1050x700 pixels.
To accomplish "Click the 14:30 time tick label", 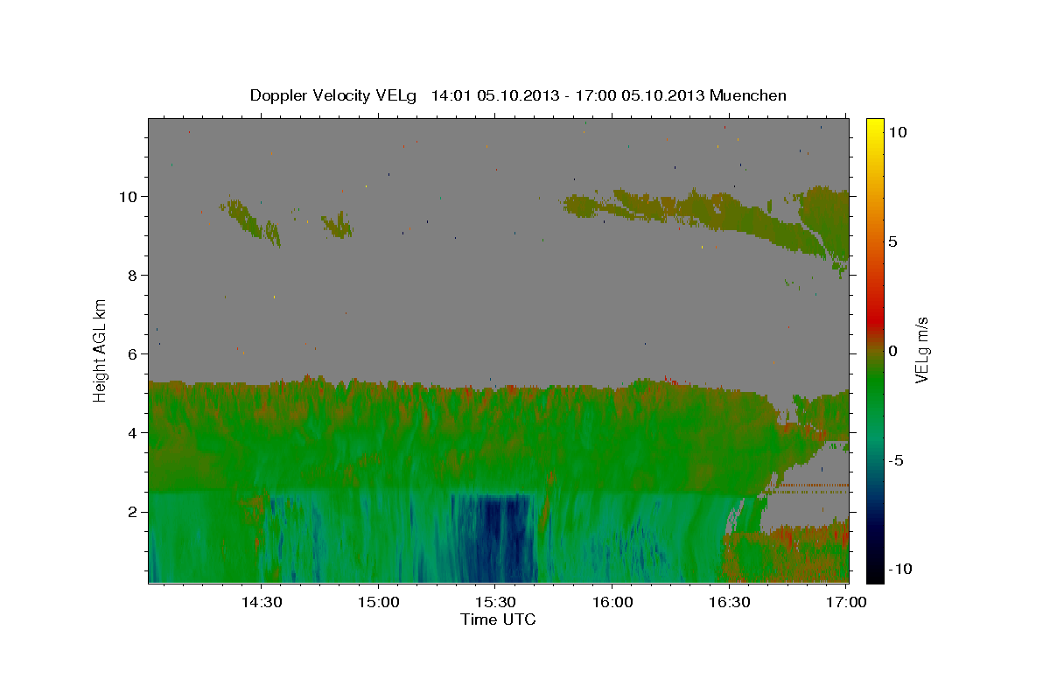I will coord(261,603).
